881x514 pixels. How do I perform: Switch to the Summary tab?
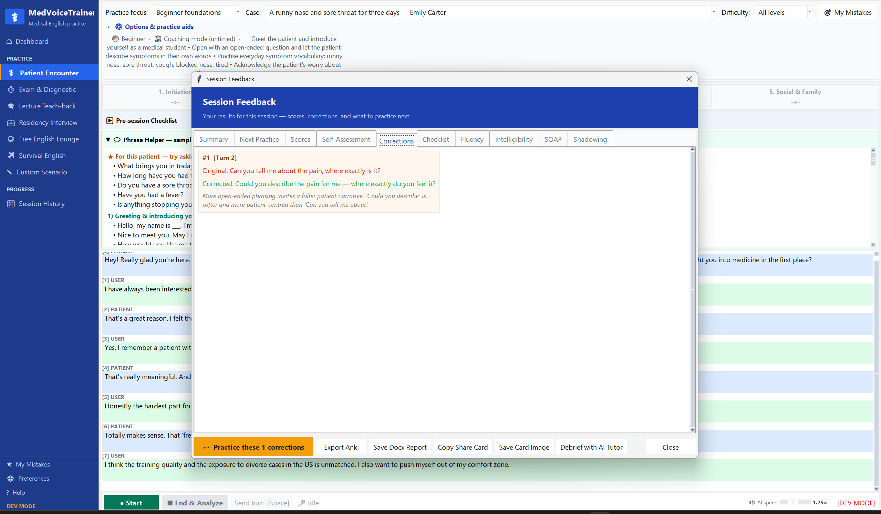coord(214,139)
